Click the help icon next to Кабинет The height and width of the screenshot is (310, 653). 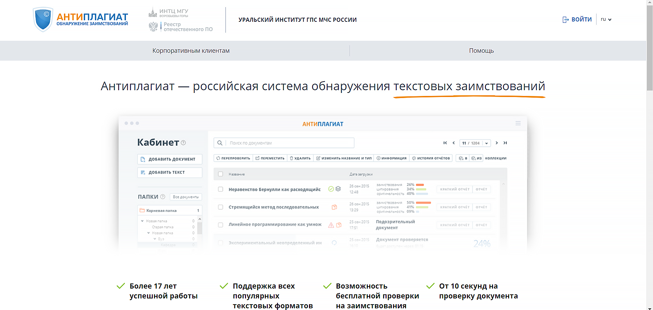(183, 143)
